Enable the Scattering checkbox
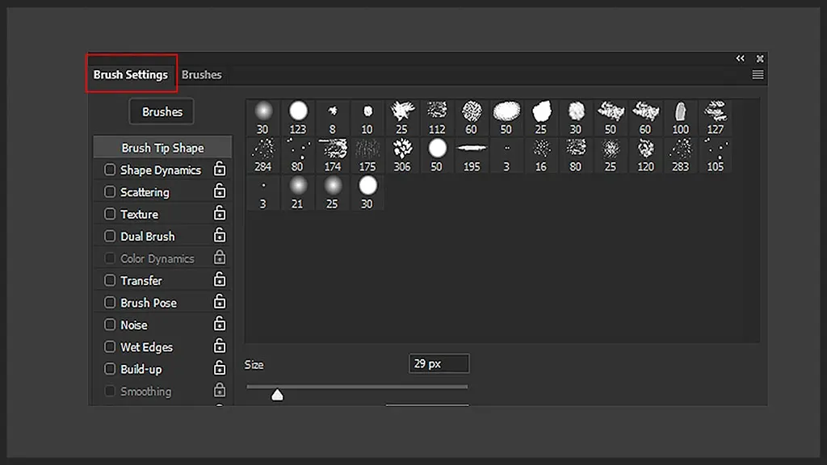This screenshot has width=827, height=465. 110,192
